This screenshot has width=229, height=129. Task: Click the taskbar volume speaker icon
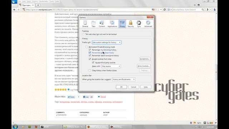(203, 127)
